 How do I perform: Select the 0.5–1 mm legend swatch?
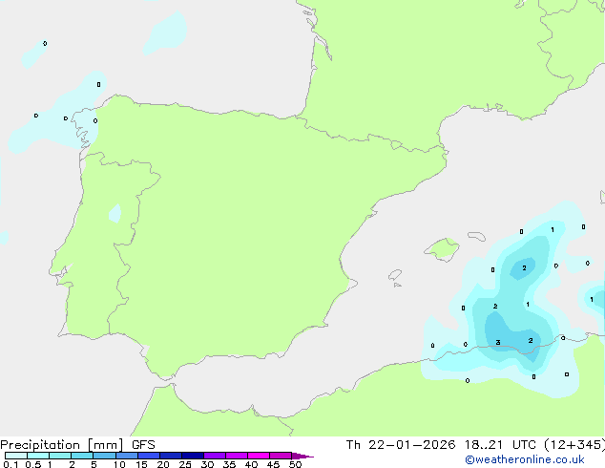click(x=38, y=456)
